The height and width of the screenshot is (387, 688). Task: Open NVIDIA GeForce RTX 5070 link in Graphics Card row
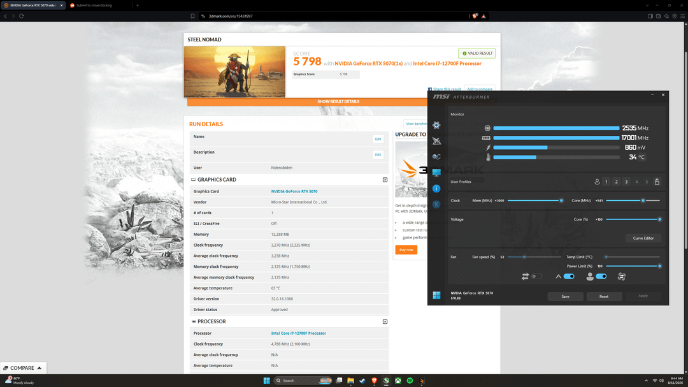click(294, 191)
